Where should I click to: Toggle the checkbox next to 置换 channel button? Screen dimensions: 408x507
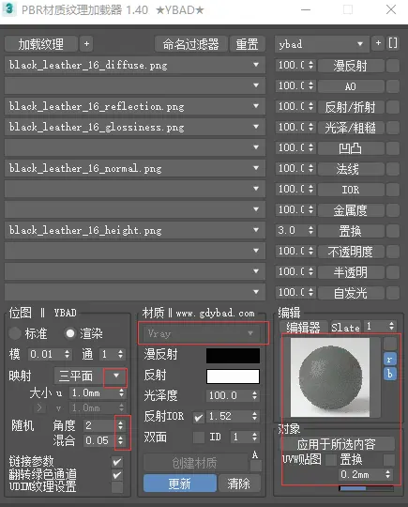[x=393, y=231]
